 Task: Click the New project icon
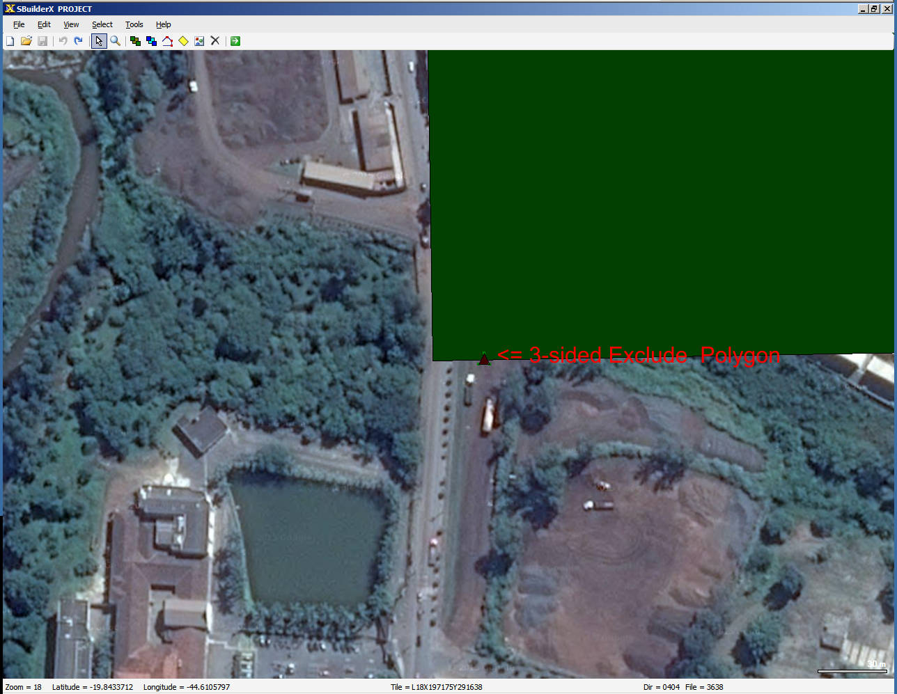[10, 41]
